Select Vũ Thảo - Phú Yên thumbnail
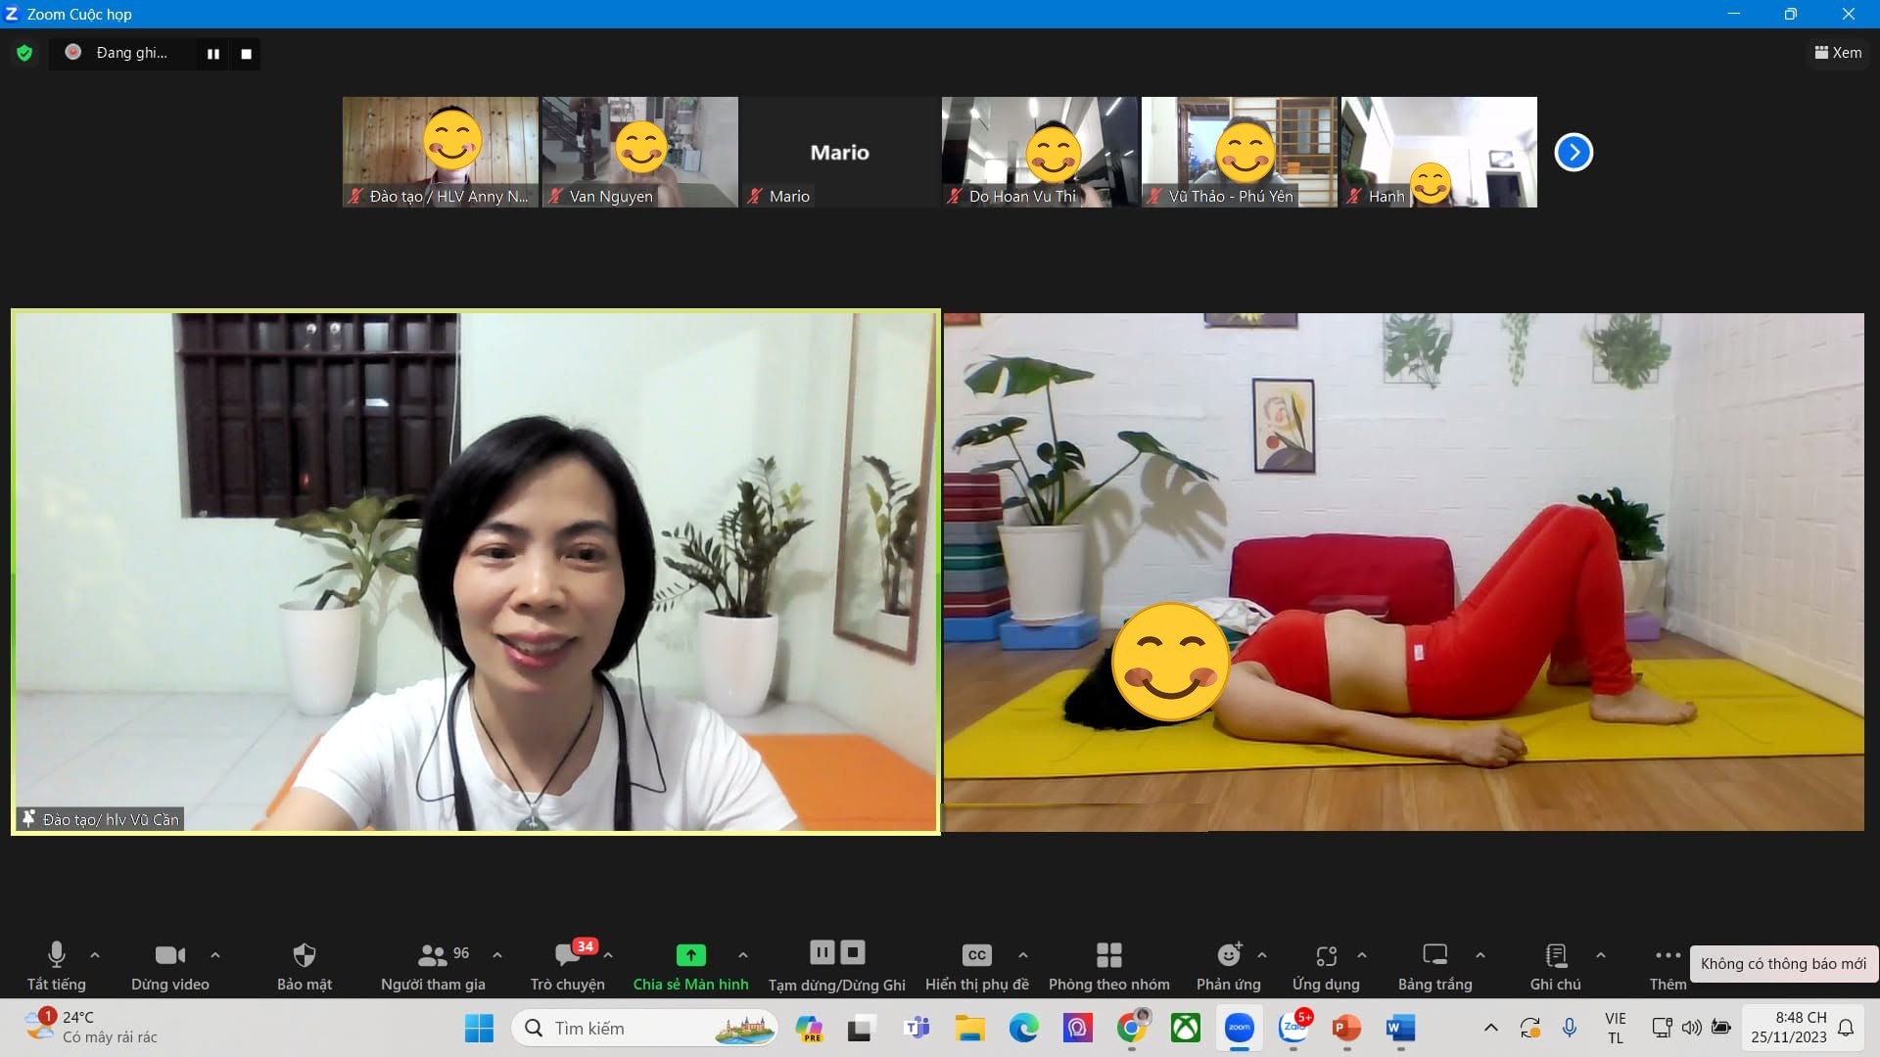Screen dimensions: 1880x1057 click(x=1240, y=152)
